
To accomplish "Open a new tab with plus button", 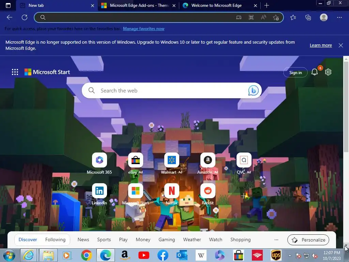I will (267, 5).
